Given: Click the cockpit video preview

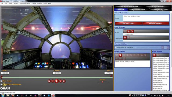Looking at the screenshot, I should tap(57, 37).
